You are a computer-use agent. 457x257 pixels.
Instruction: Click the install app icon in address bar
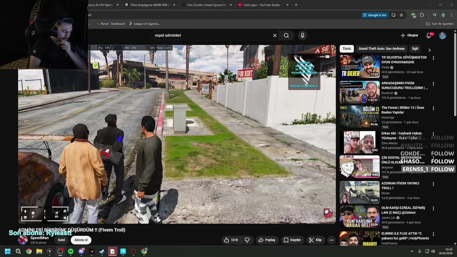click(393, 15)
